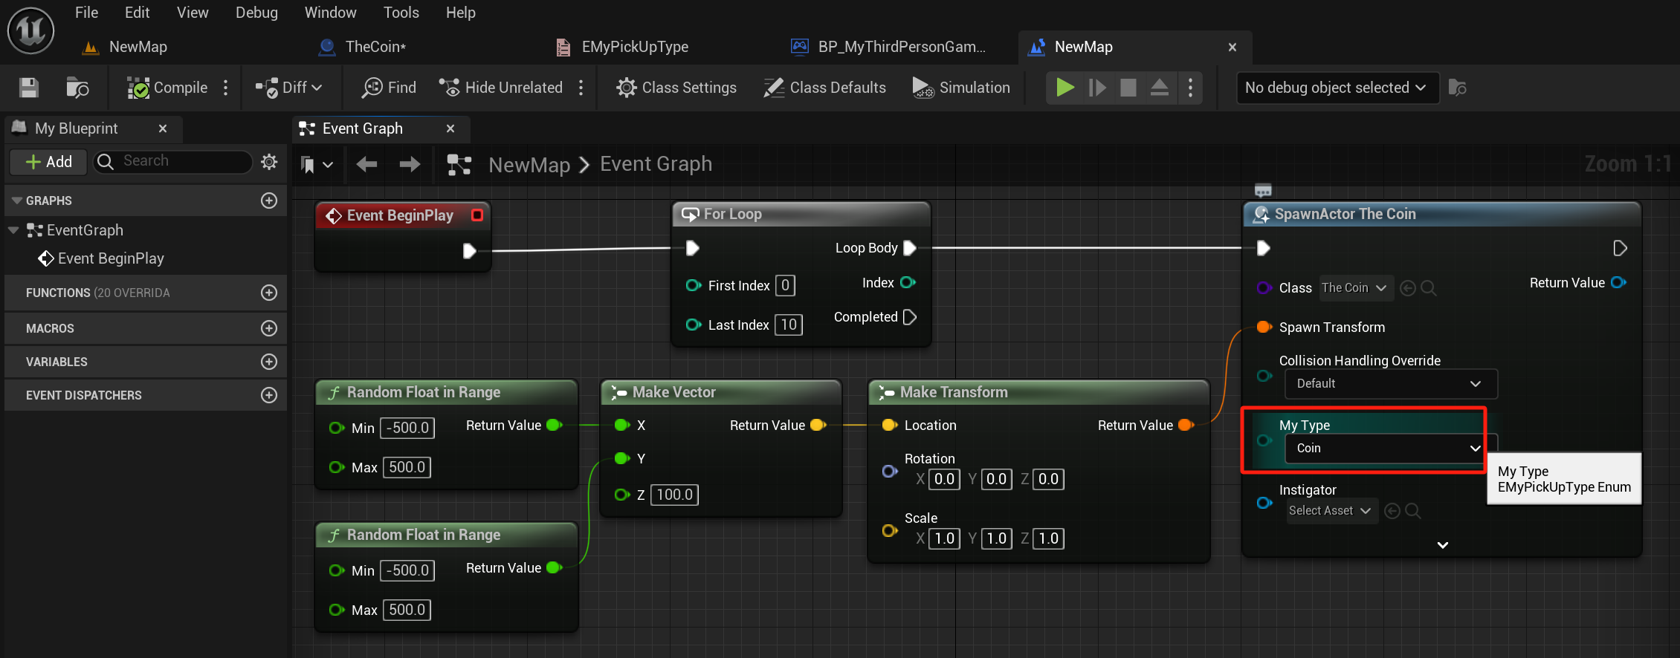Toggle Simulation mode

click(x=961, y=88)
